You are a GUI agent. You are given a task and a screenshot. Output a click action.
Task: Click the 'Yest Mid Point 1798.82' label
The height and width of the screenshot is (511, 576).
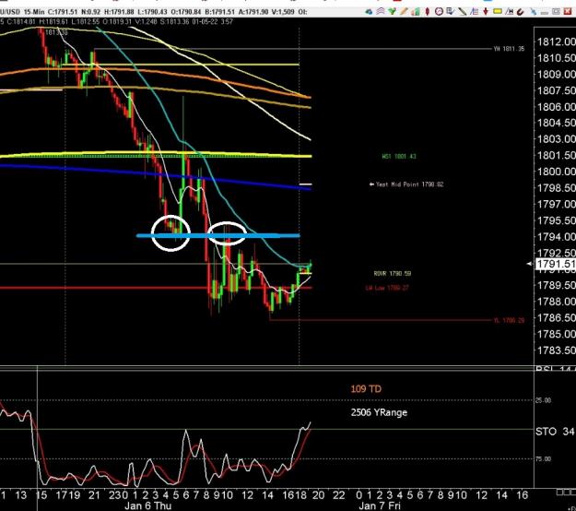(406, 184)
